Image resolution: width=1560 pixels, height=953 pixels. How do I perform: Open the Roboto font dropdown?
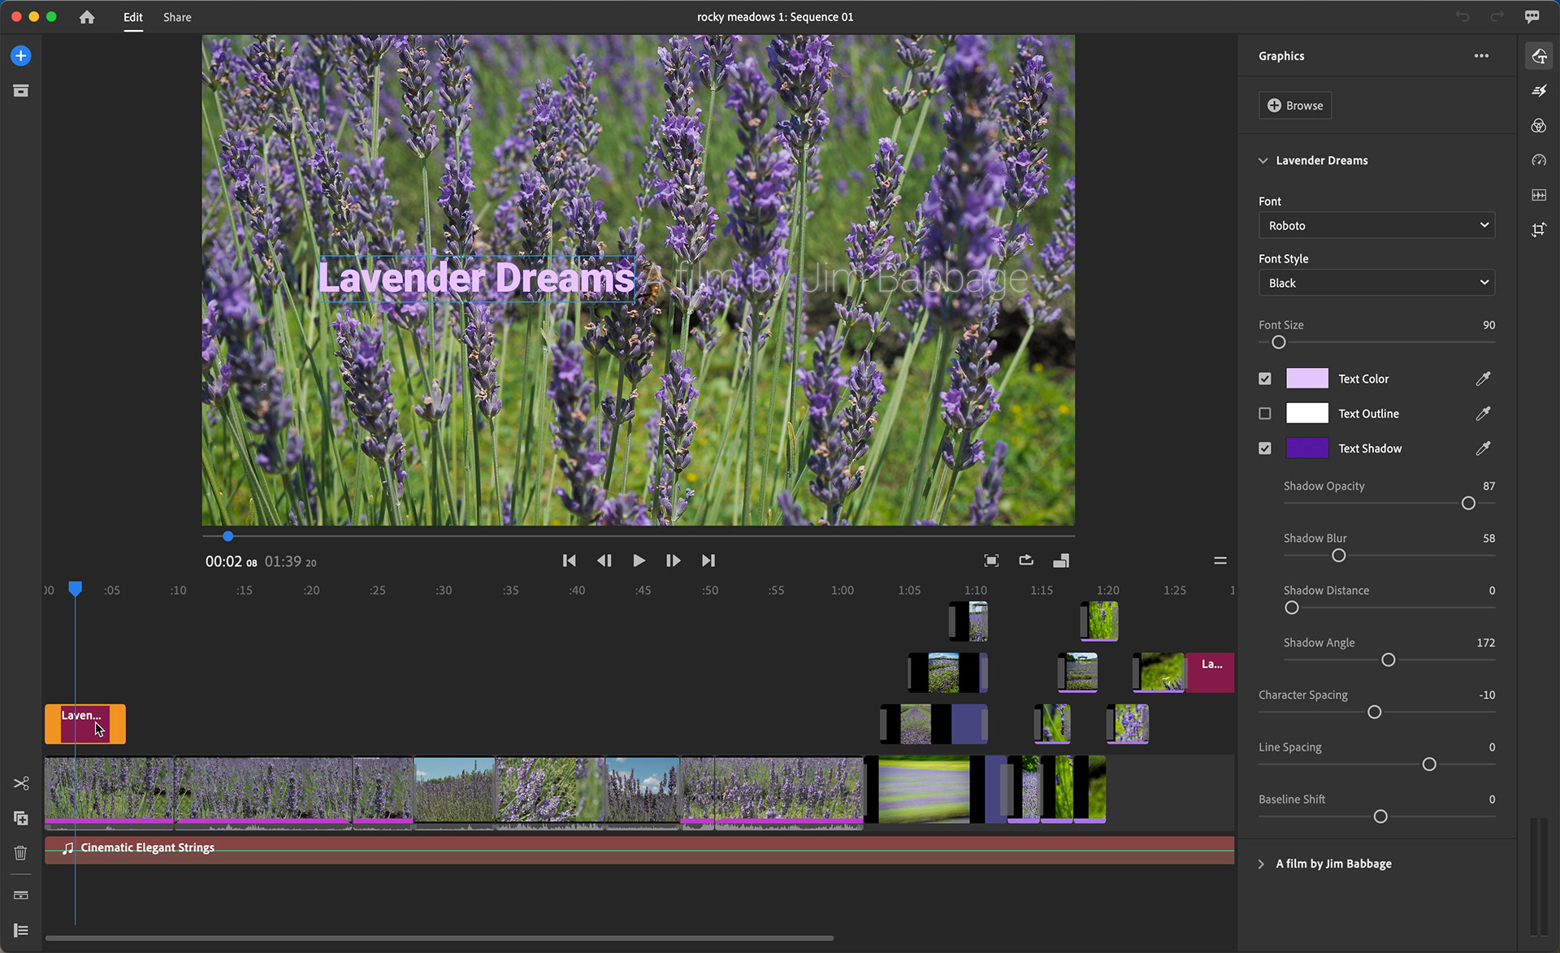1376,225
